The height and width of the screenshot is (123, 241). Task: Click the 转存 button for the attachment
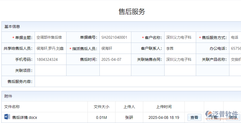(x=233, y=117)
